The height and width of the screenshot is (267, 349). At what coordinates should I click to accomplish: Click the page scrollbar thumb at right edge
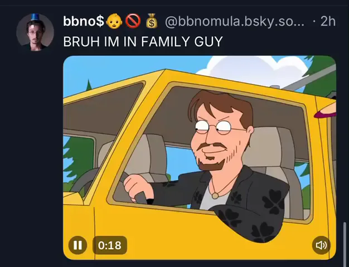point(345,242)
